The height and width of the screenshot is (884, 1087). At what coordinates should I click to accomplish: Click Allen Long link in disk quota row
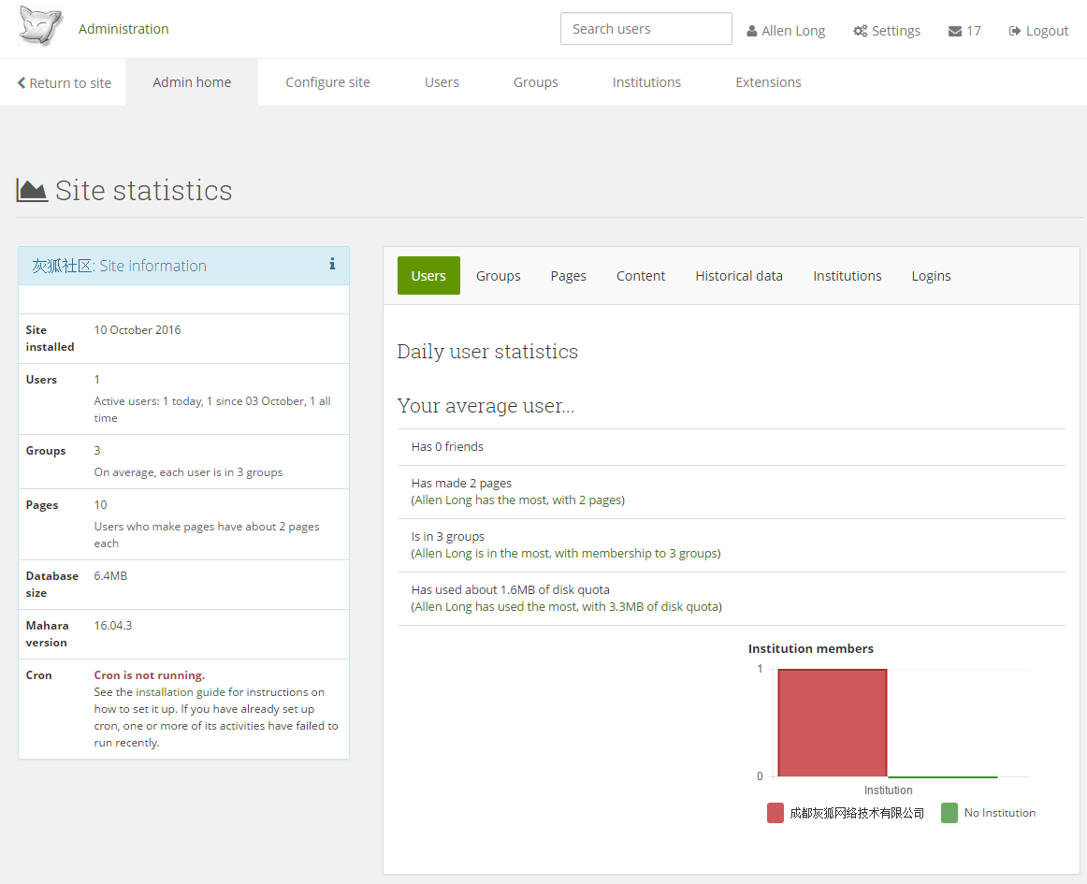coord(445,607)
